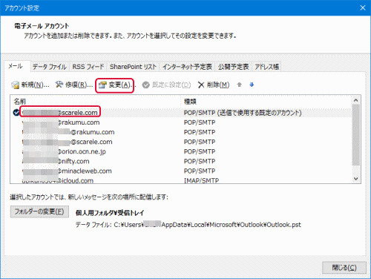Click the account list scrollbar thumb
371x279 pixels.
point(356,135)
